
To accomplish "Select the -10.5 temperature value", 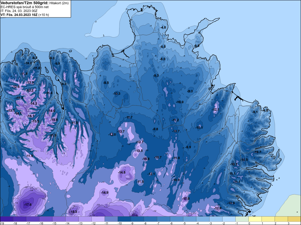I will [244, 160].
